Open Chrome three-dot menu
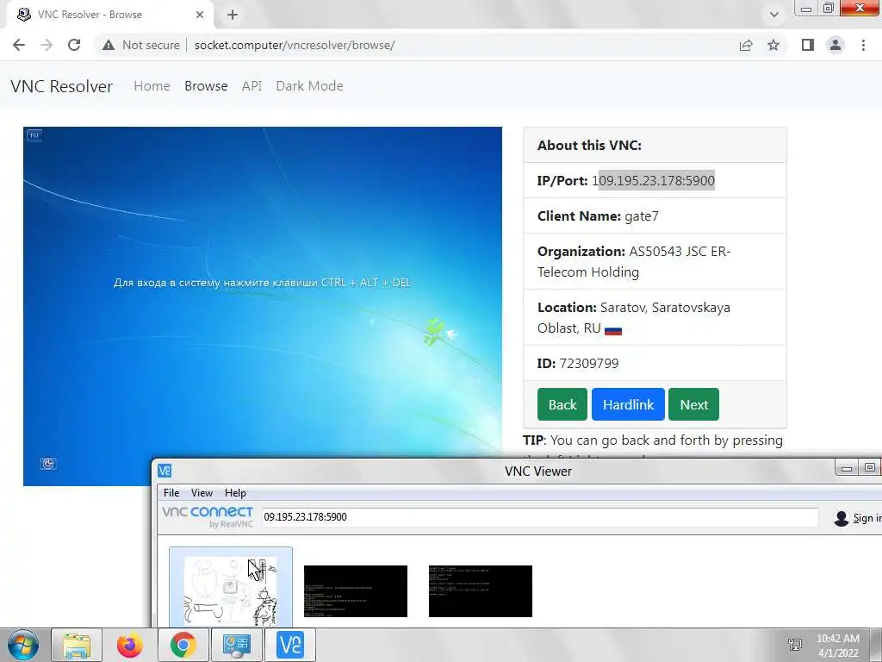 (863, 45)
